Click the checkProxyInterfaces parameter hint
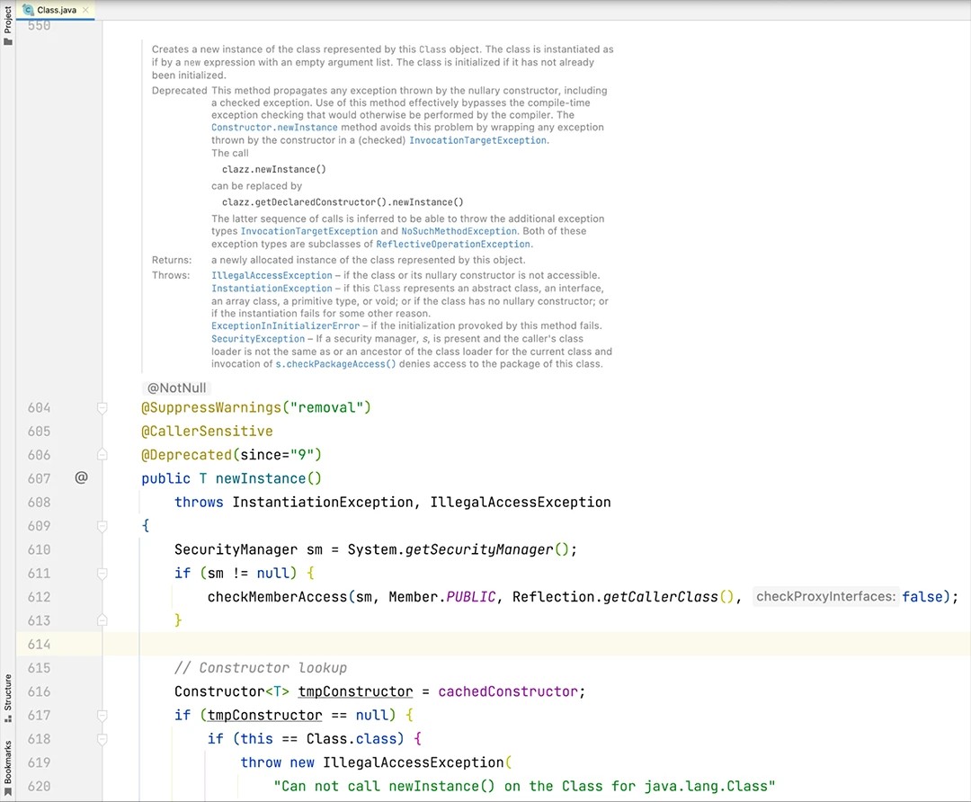 click(x=825, y=596)
